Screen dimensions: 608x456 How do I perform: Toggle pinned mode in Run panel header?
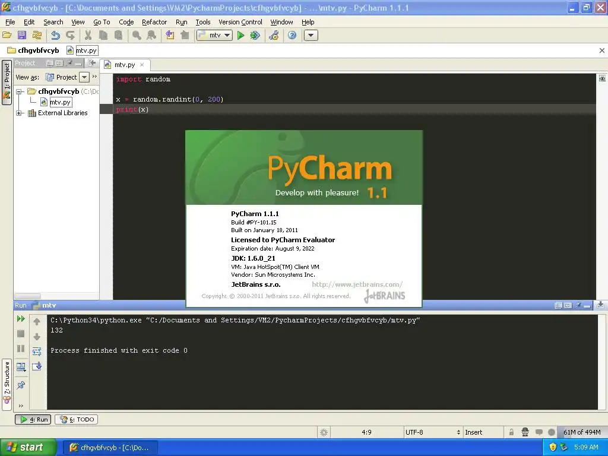coord(578,305)
